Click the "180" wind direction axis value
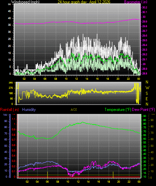The image size is (156, 186). pos(11,94)
